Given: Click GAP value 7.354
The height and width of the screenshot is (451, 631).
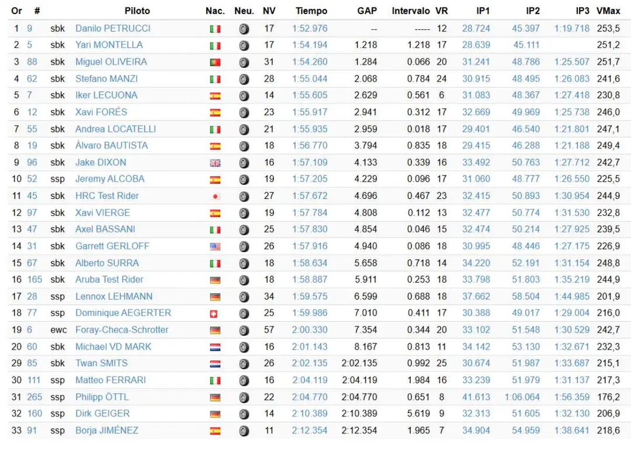Looking at the screenshot, I should (x=366, y=330).
